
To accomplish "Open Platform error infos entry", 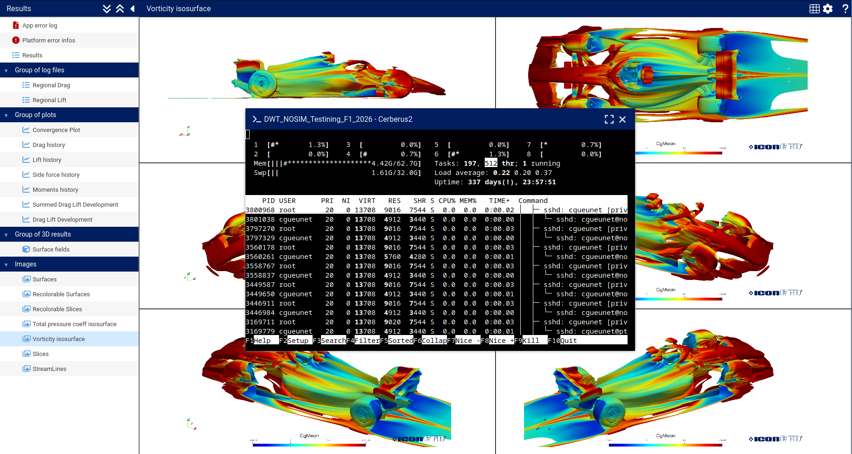I will [x=49, y=41].
